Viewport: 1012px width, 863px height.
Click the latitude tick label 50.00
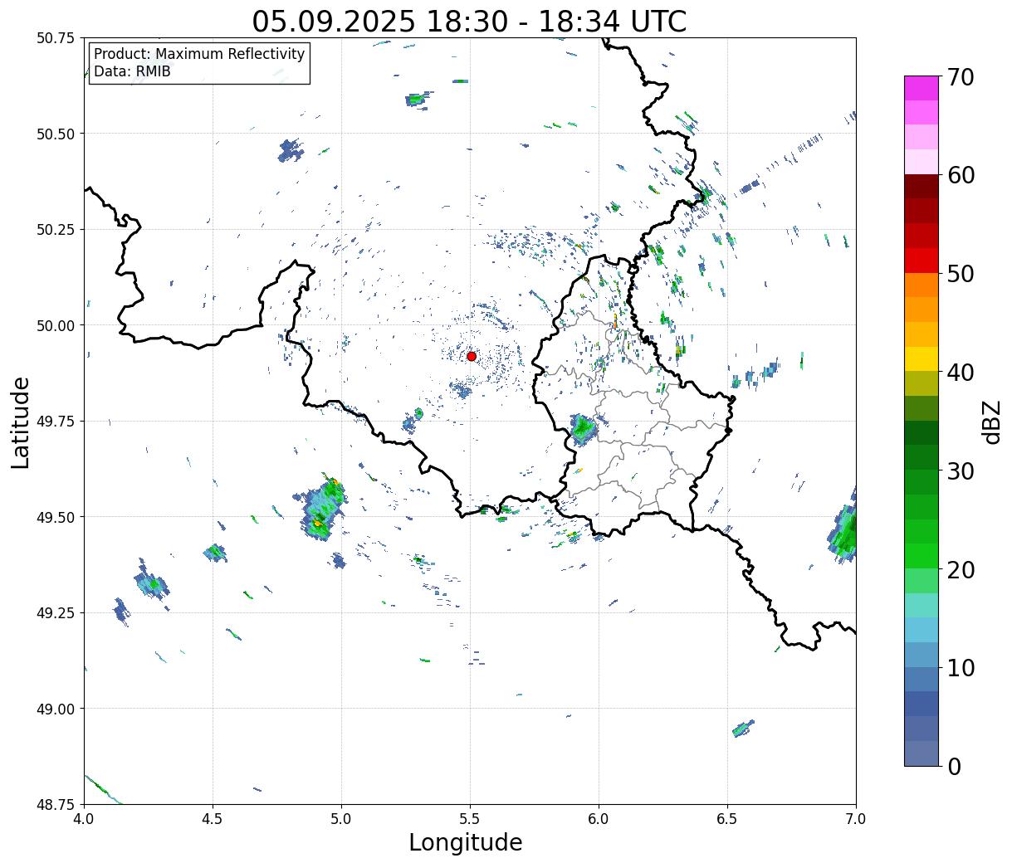(x=55, y=325)
